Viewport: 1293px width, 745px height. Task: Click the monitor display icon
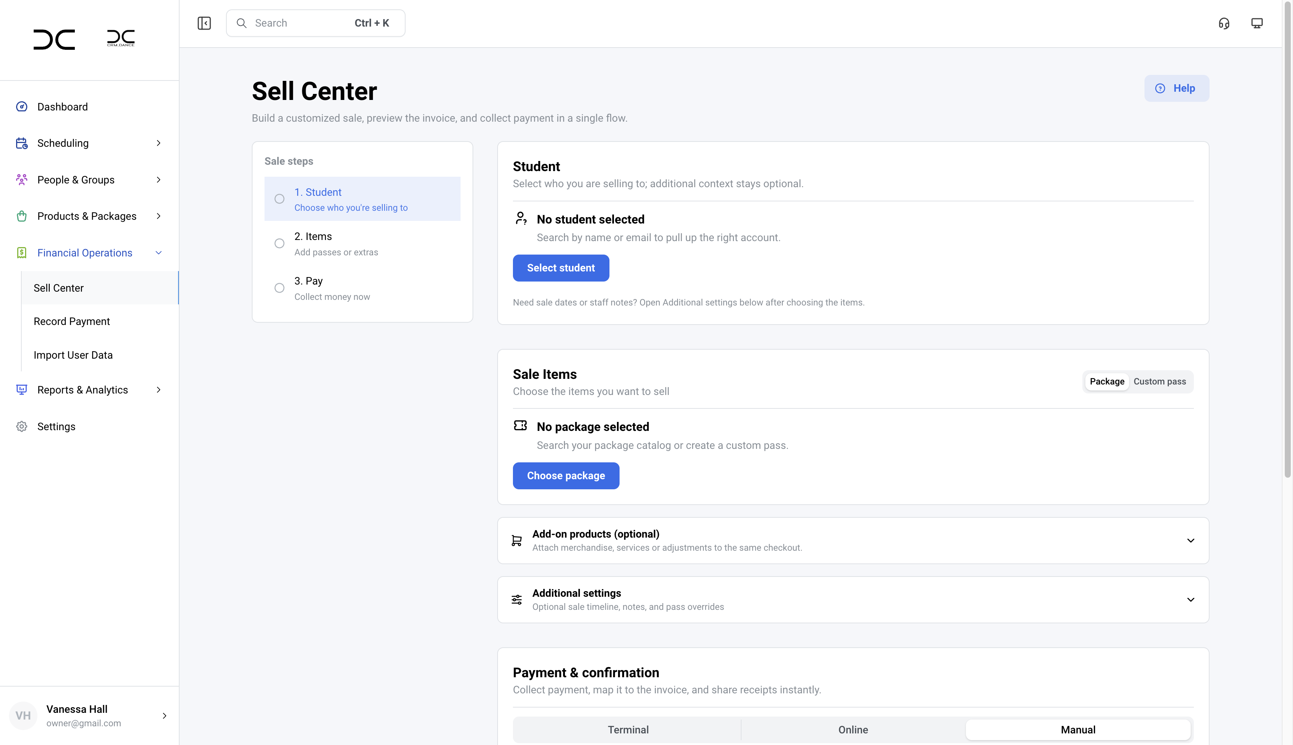pos(1257,23)
